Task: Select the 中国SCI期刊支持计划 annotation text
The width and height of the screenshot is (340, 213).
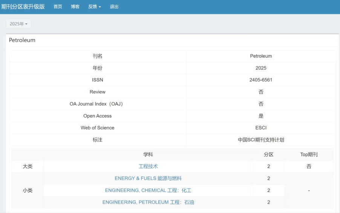Action: [x=261, y=140]
